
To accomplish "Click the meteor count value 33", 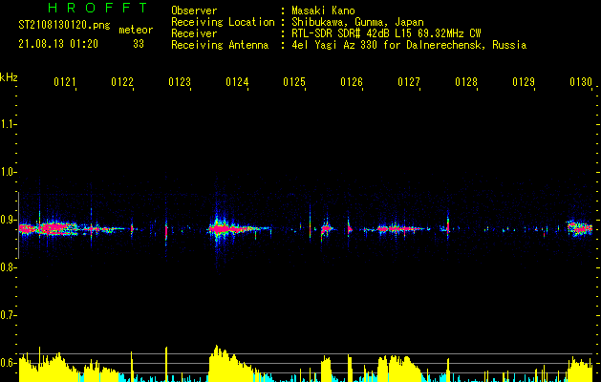I will [x=139, y=44].
